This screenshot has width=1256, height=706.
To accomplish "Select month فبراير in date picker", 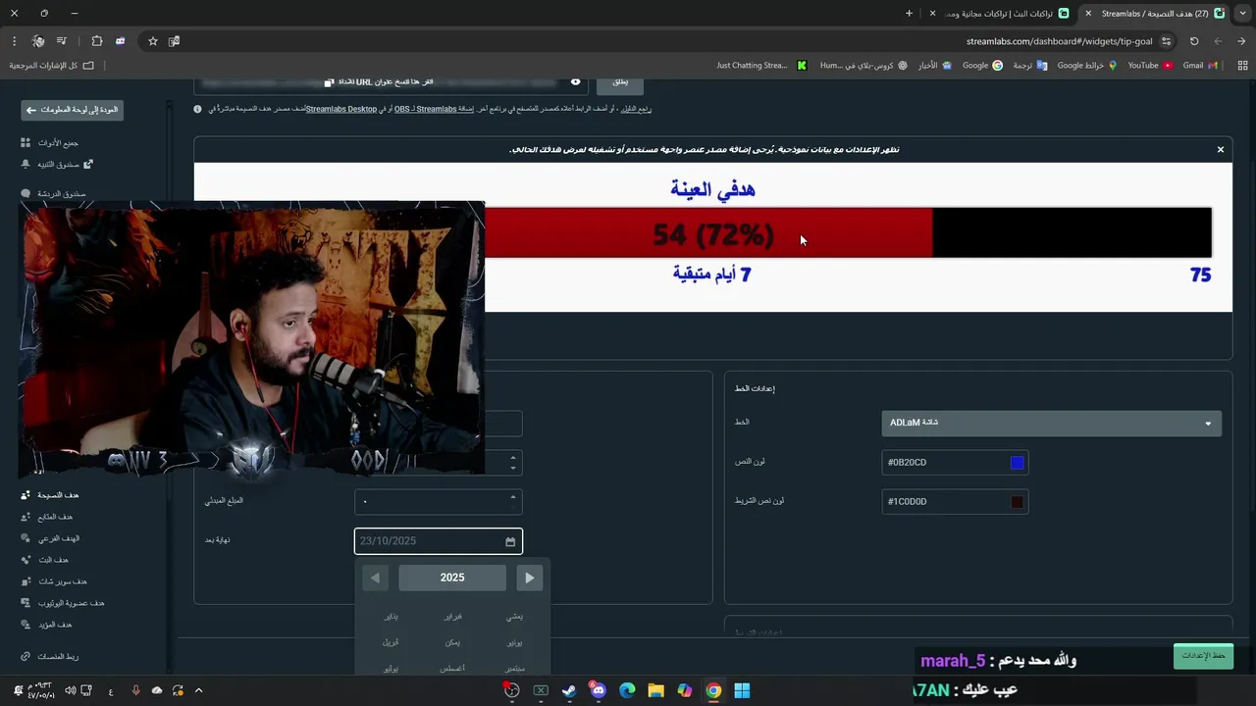I will (452, 617).
